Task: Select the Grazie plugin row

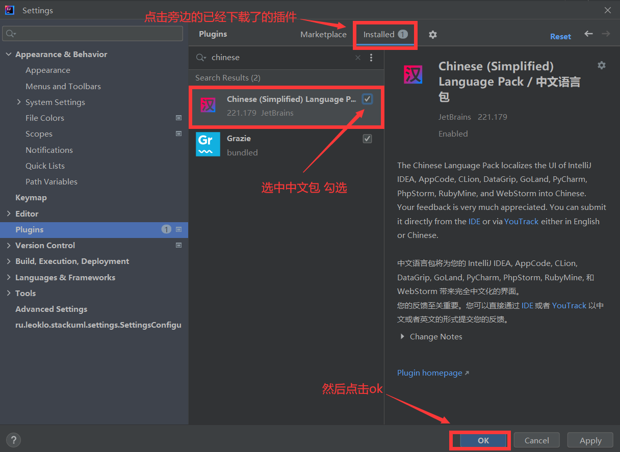Action: [286, 145]
